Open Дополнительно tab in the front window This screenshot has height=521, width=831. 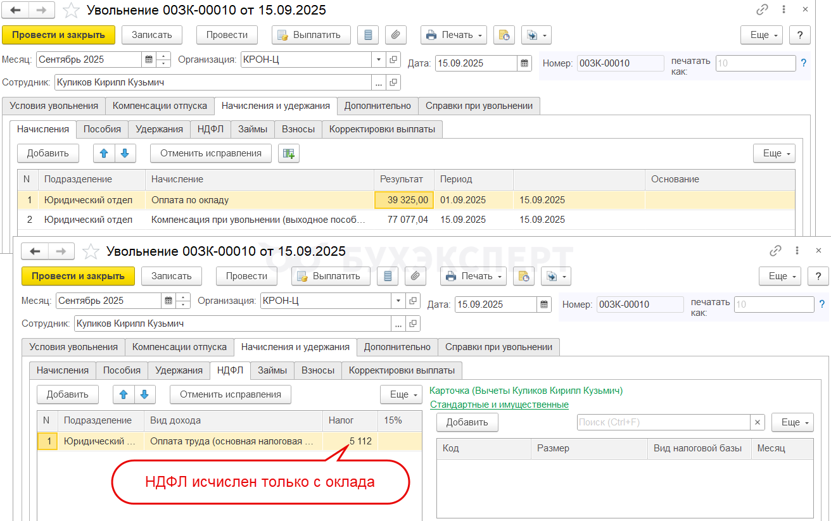[397, 347]
